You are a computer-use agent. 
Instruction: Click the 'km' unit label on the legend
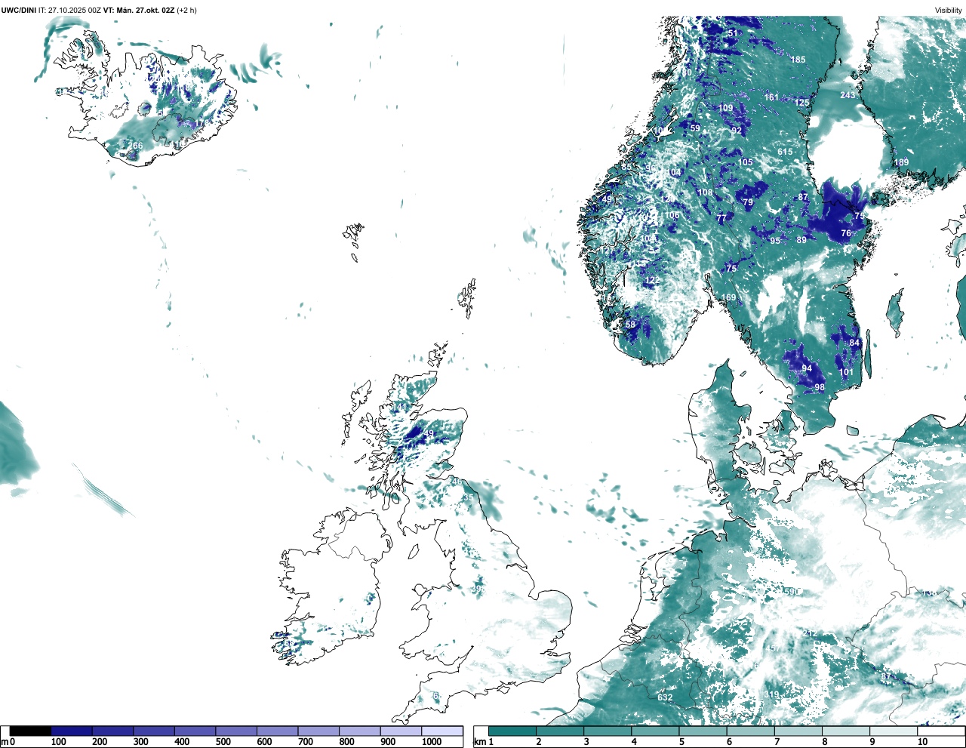pos(478,742)
